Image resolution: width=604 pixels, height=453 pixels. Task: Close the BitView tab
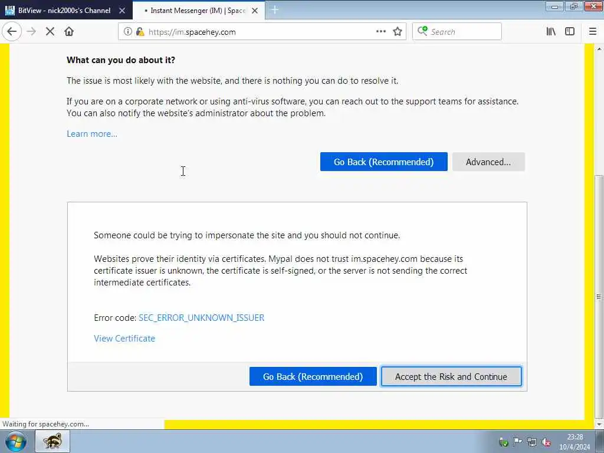click(x=122, y=11)
